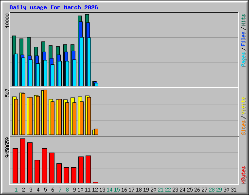Click day 22 on the date axis
Image resolution: width=249 pixels, height=195 pixels.
pos(168,190)
